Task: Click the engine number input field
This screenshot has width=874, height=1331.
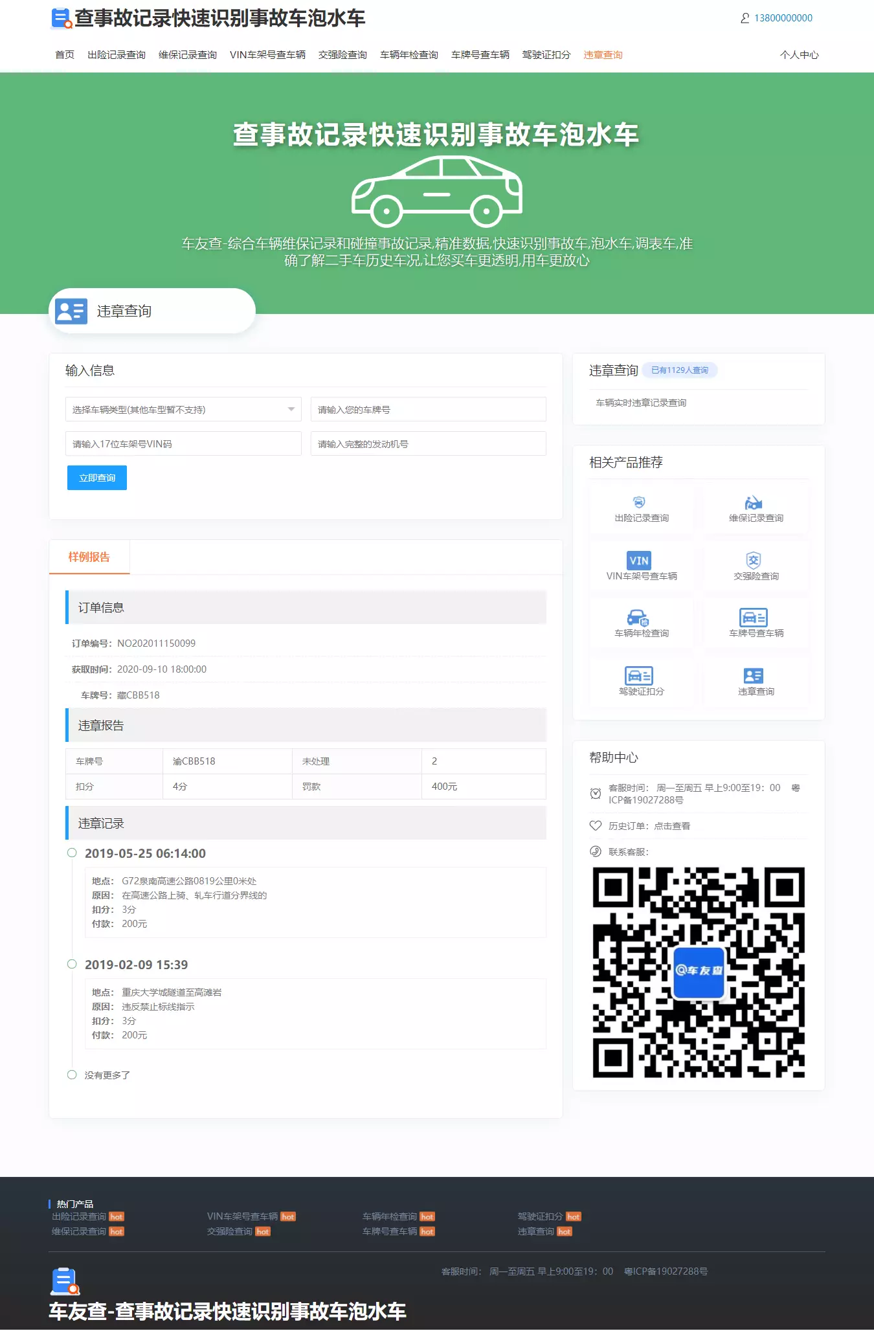Action: pyautogui.click(x=429, y=443)
